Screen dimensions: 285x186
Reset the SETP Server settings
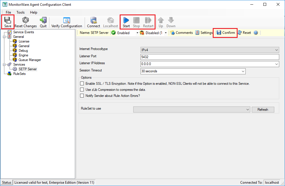244,33
